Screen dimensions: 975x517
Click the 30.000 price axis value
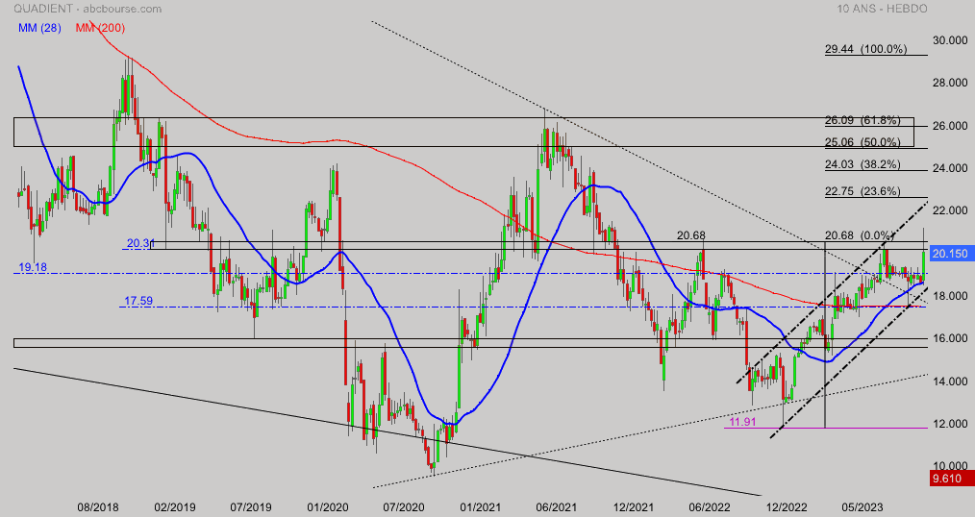click(950, 40)
